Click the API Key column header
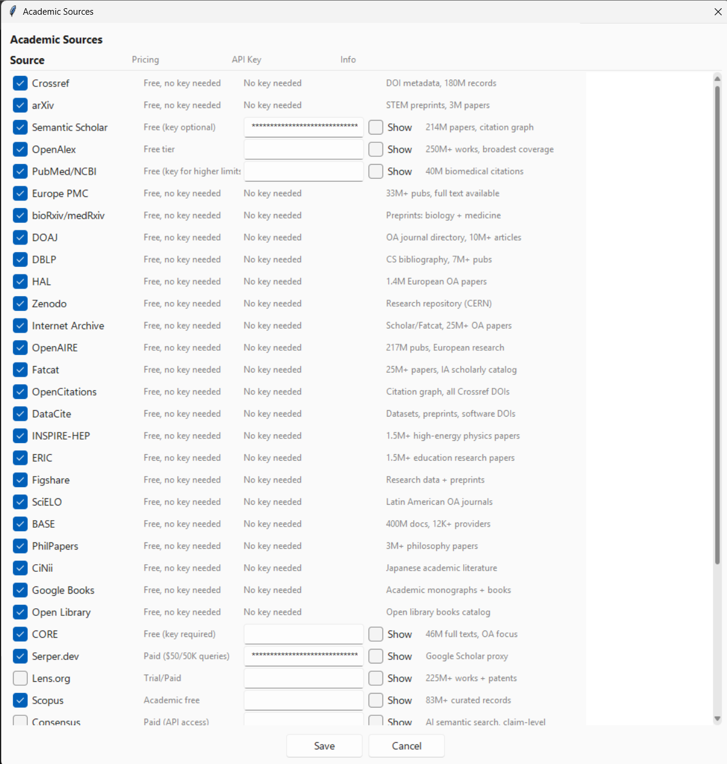Screen dimensions: 727x764 point(247,59)
